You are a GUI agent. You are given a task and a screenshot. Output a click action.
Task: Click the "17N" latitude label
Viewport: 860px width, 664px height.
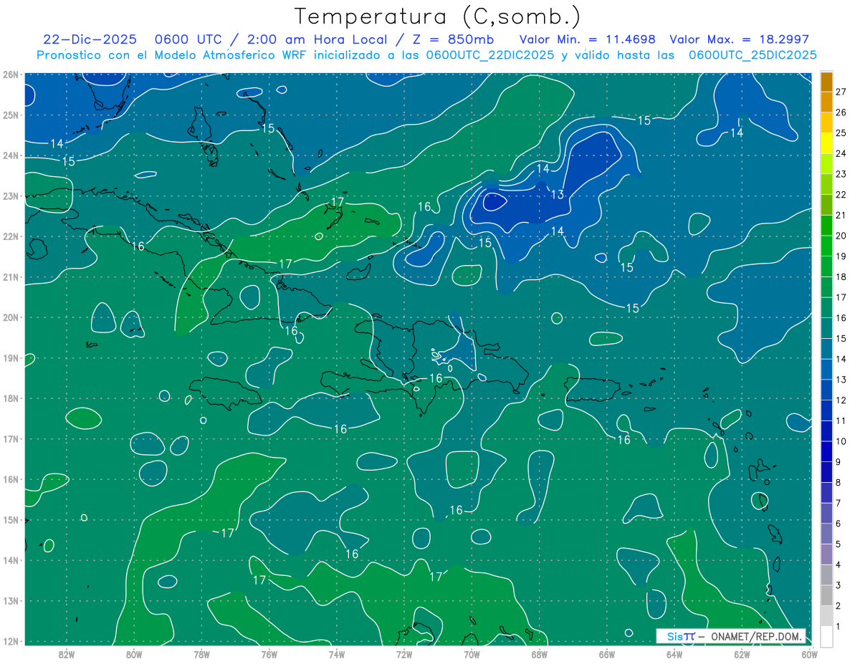10,438
